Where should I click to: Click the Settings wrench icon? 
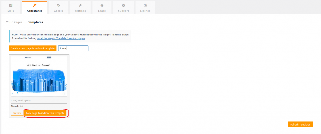coord(80,5)
